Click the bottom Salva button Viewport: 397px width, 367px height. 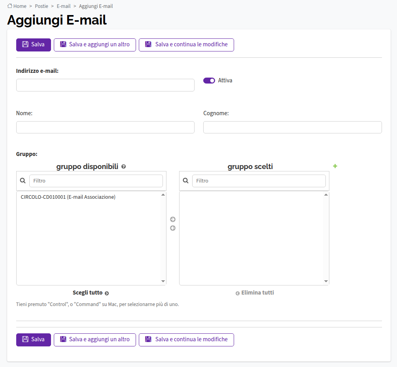point(34,340)
